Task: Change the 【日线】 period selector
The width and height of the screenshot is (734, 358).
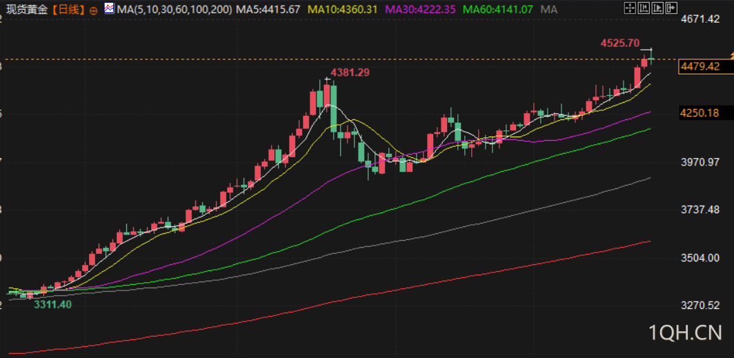Action: (68, 10)
